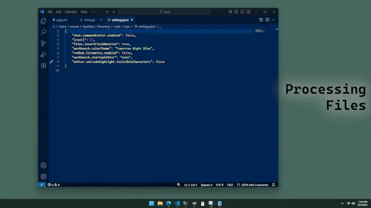
Task: Click the pencil edit icon beside line 8
Action: coord(52,62)
